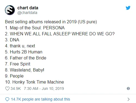Viewport: 136px width, 103px height.
Task: Open '14.7K people are talking about this'
Action: click(x=40, y=99)
